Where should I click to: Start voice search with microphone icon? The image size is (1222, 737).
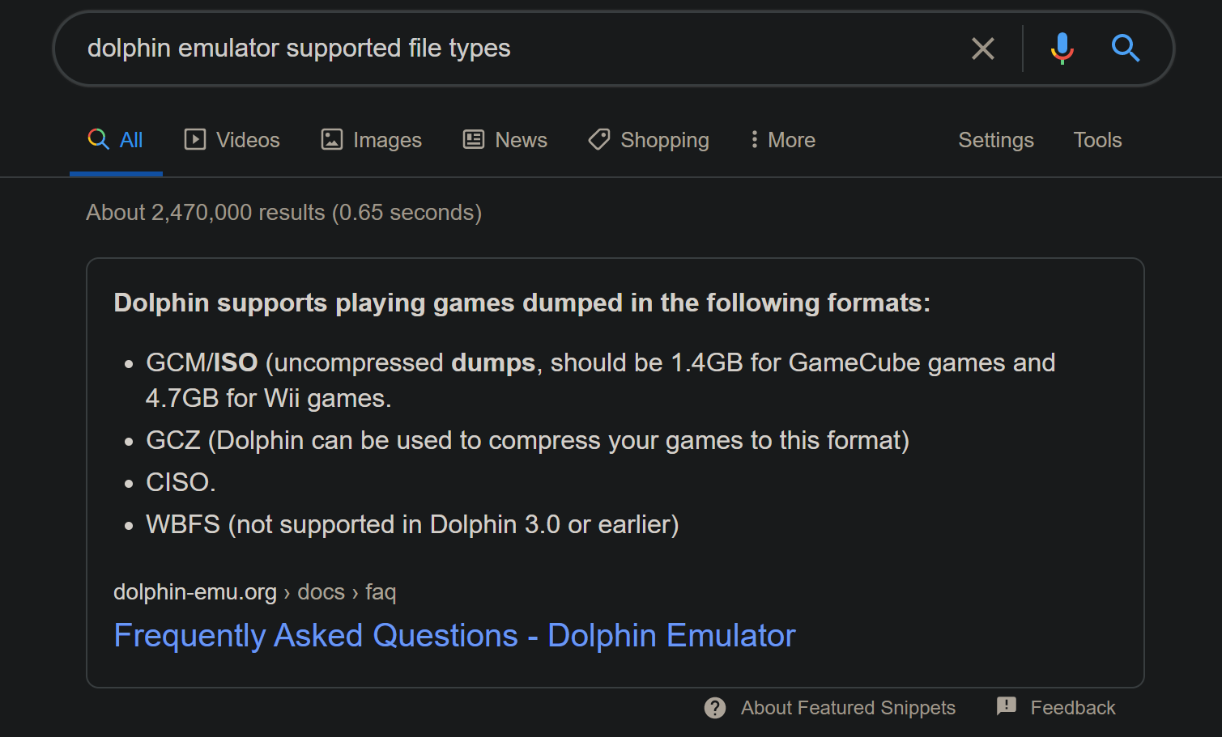click(1062, 49)
